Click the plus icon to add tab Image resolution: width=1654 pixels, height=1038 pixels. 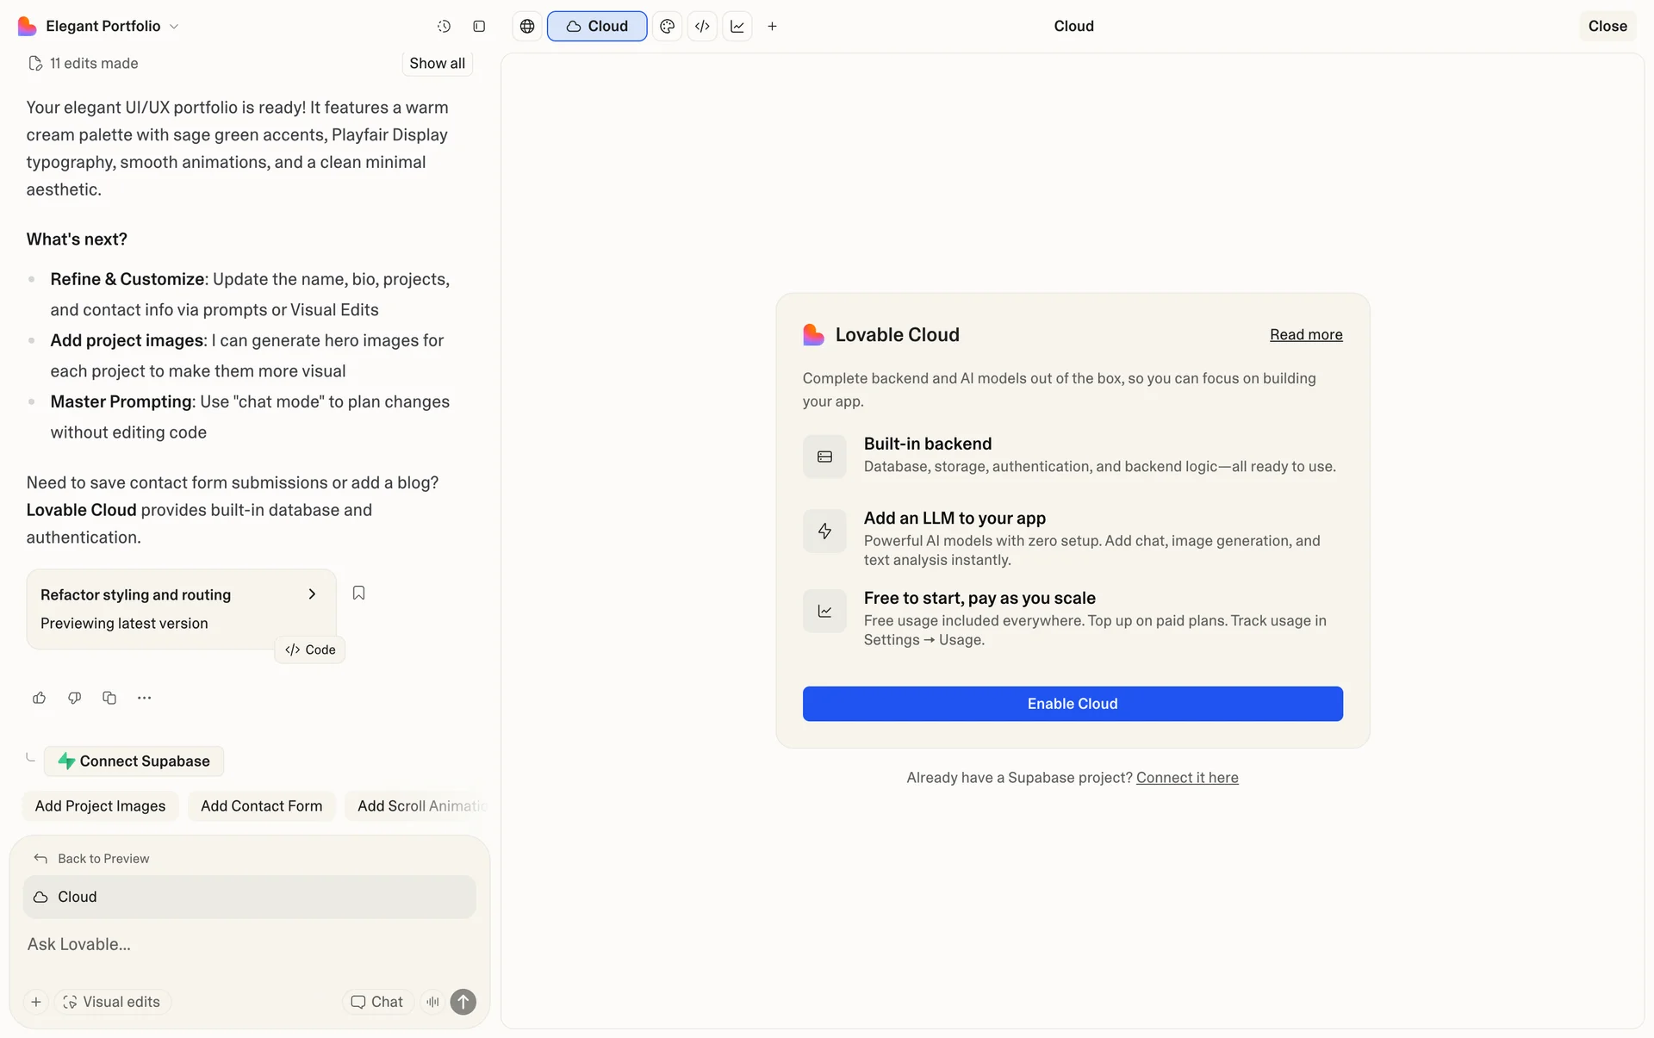[x=772, y=27]
